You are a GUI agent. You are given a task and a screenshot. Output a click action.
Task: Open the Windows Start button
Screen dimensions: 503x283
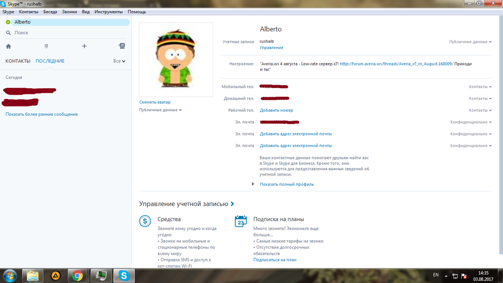coord(10,275)
